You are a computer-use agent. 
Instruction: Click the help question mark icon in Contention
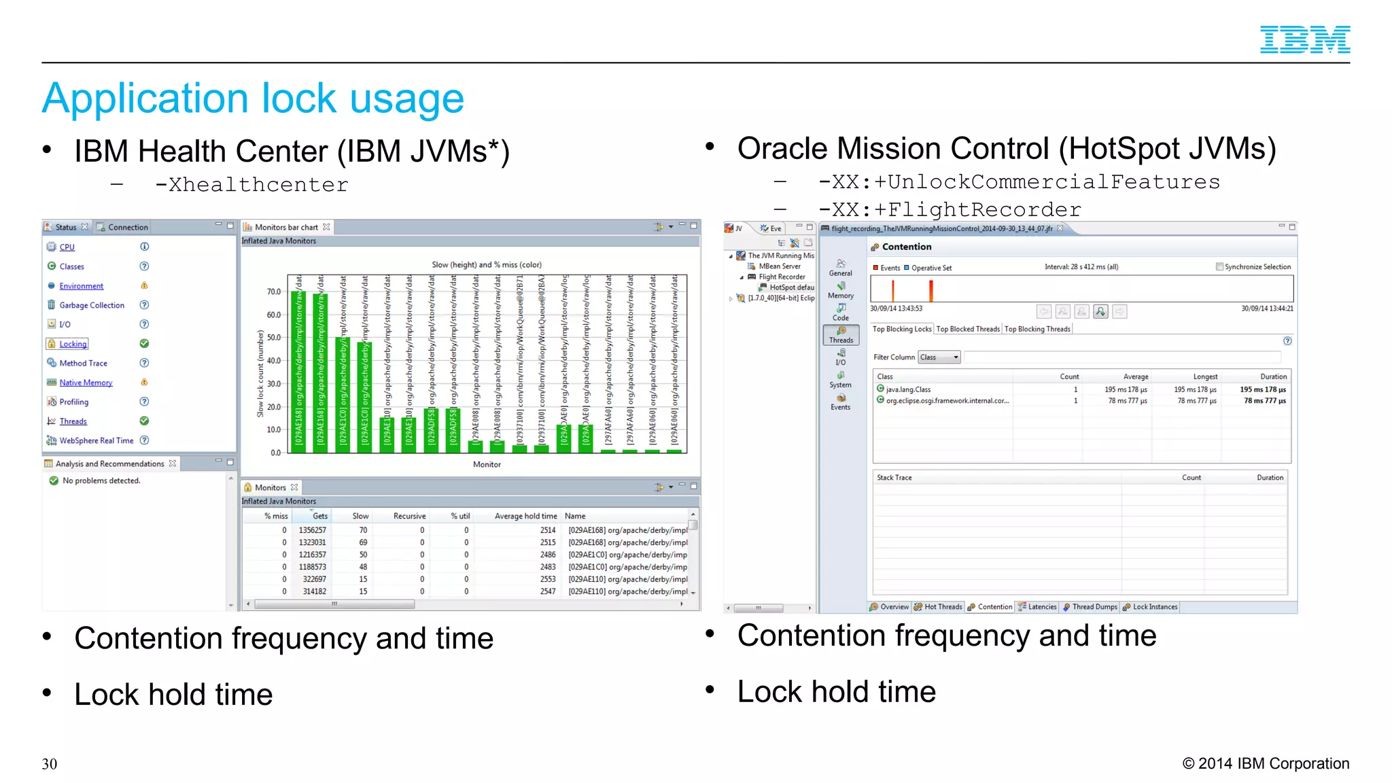coord(1287,341)
